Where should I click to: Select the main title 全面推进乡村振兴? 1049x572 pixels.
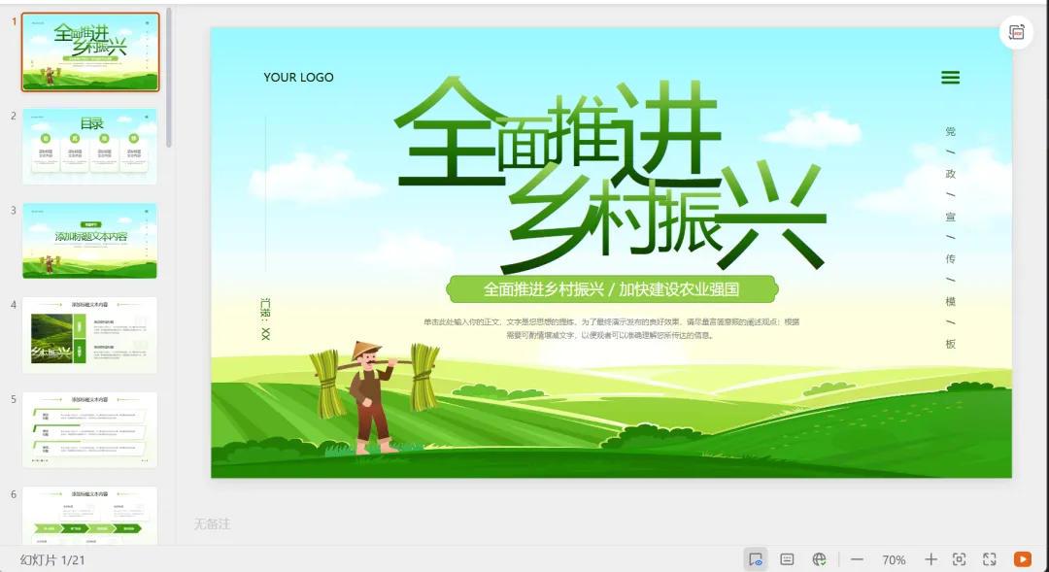[x=610, y=174]
